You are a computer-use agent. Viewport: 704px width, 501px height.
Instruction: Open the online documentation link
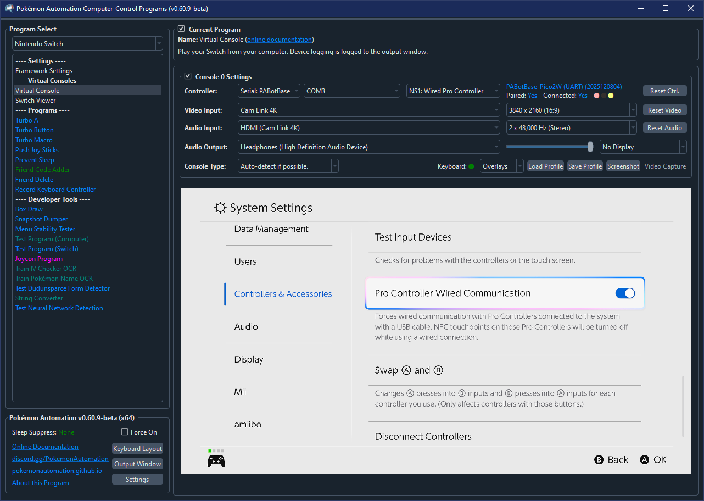pos(280,40)
